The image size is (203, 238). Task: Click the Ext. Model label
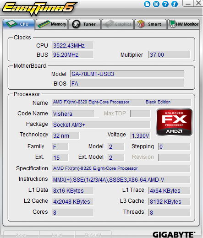91,157
